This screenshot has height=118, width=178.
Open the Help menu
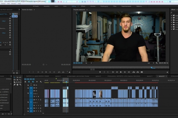point(19,4)
